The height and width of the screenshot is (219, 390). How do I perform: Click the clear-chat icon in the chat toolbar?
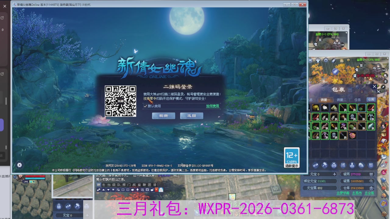point(118,190)
